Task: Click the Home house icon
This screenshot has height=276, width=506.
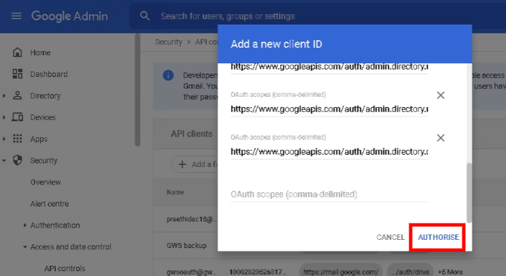Action: tap(18, 52)
